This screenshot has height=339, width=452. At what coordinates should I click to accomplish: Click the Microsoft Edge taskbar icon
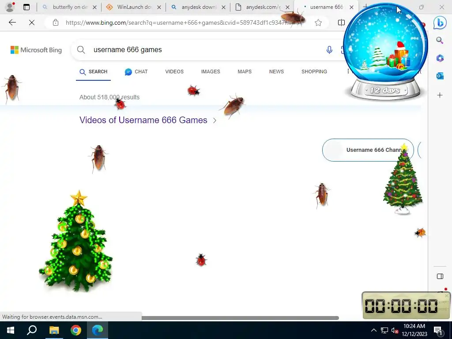[98, 330]
